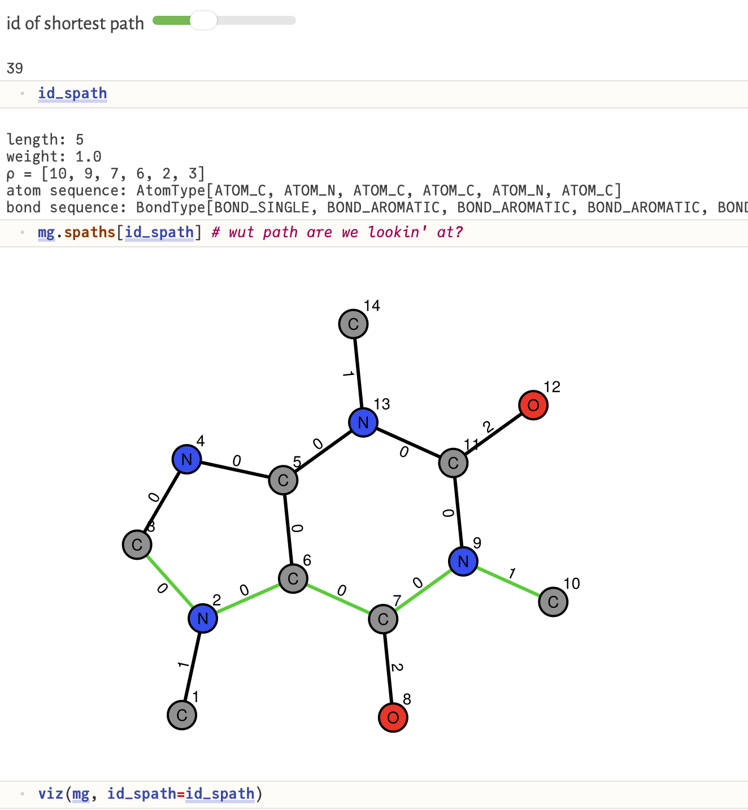The width and height of the screenshot is (748, 810).
Task: Click the id_spath variable in the first cell
Action: [72, 93]
